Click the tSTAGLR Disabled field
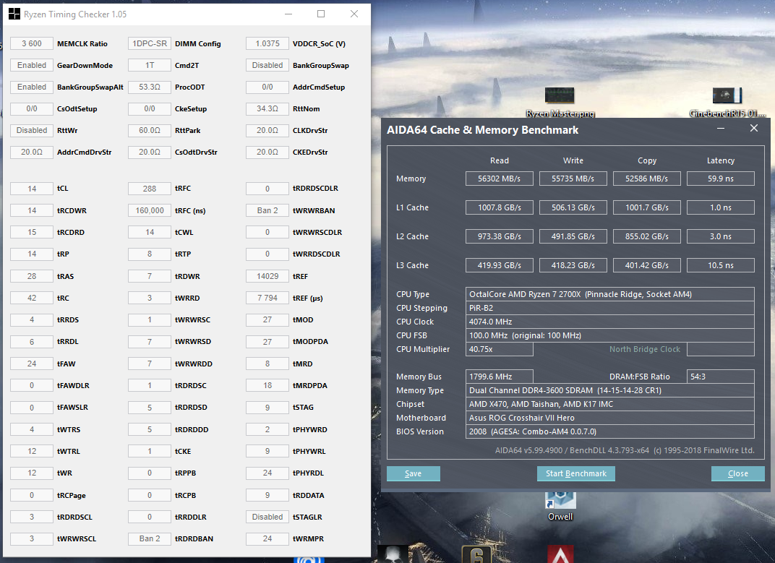775x563 pixels. pyautogui.click(x=267, y=517)
